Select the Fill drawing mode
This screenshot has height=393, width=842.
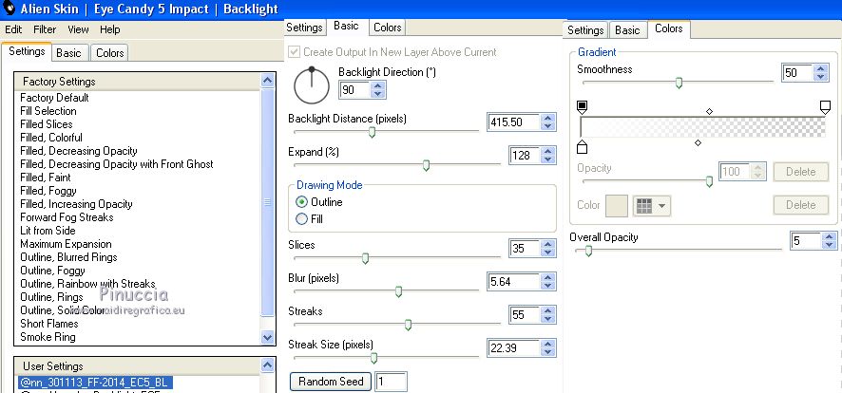(302, 219)
